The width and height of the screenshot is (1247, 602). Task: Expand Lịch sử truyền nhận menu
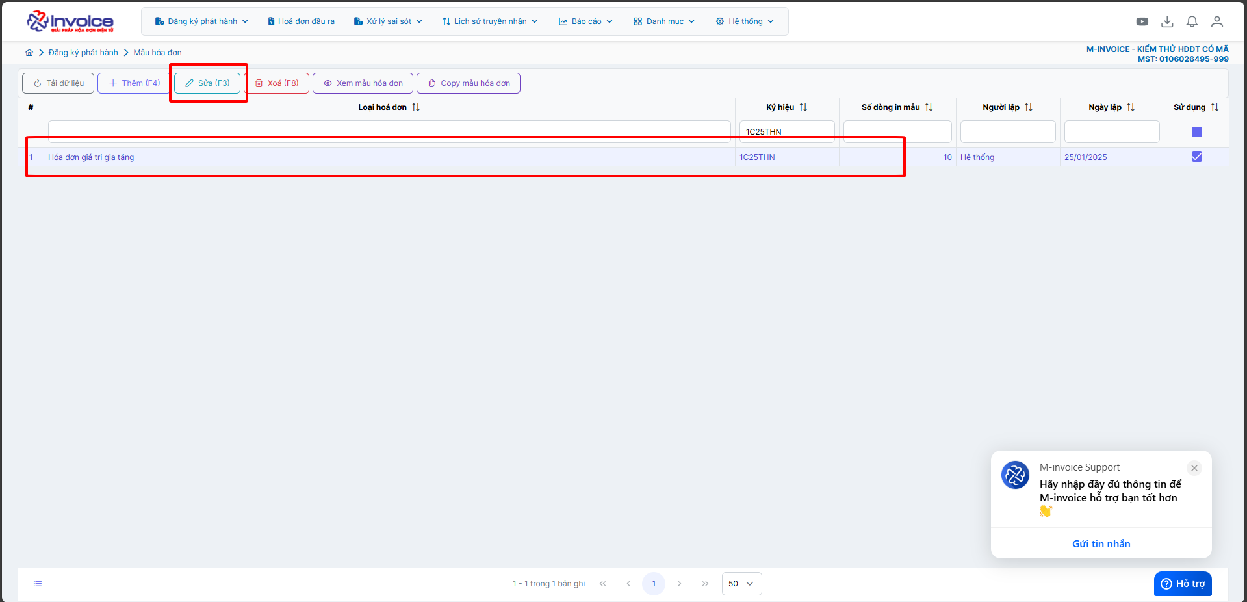[490, 21]
